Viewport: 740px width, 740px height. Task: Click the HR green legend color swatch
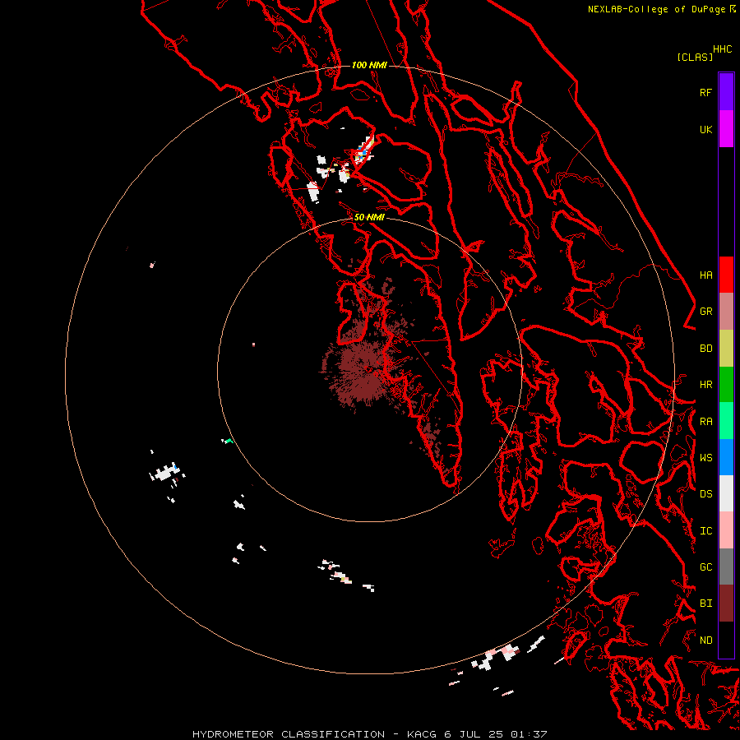click(726, 385)
